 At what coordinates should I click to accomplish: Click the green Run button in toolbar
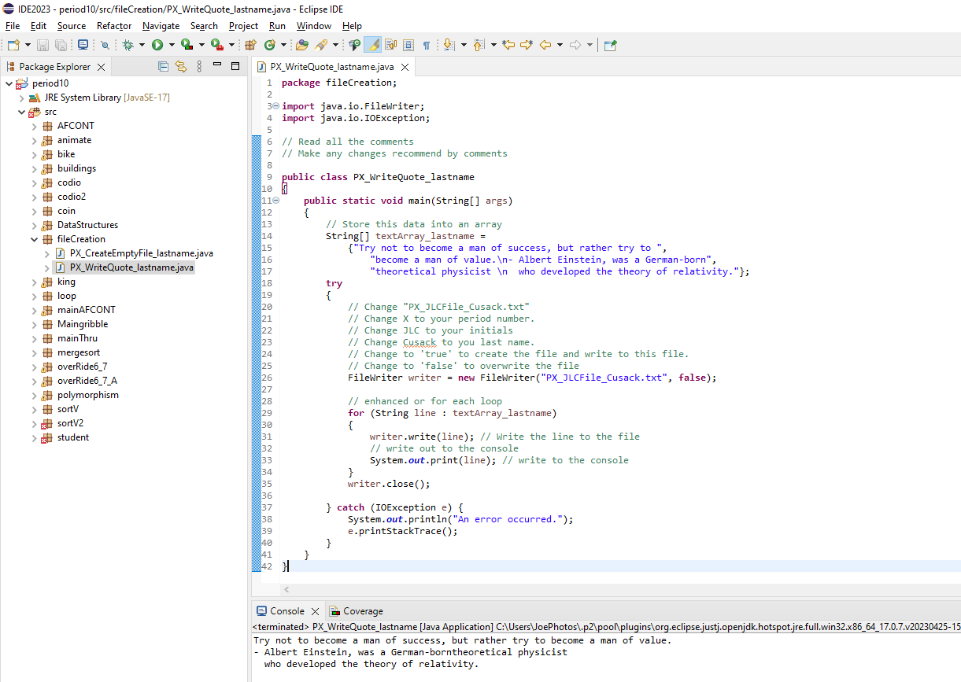point(157,46)
